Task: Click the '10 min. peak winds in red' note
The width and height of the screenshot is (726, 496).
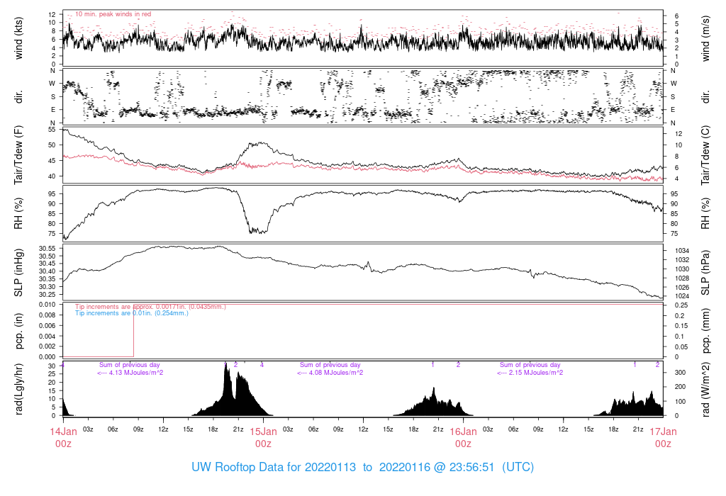Action: (113, 14)
